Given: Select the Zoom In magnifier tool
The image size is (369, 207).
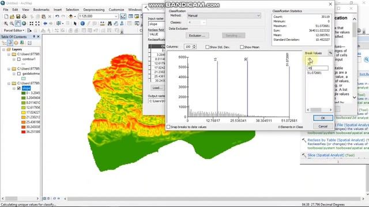Looking at the screenshot, I should 6,24.
